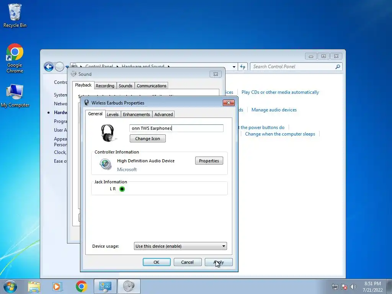Open the My Computer desktop icon
This screenshot has width=392, height=294.
15,96
